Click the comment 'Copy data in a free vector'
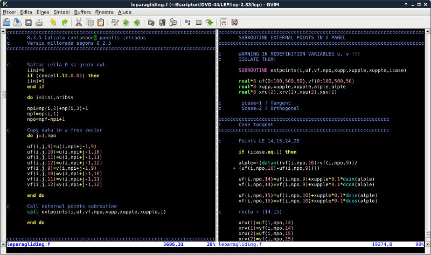This screenshot has height=255, width=431. pos(65,130)
